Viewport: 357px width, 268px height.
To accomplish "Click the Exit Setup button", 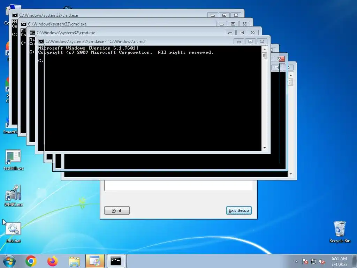I will (x=239, y=210).
